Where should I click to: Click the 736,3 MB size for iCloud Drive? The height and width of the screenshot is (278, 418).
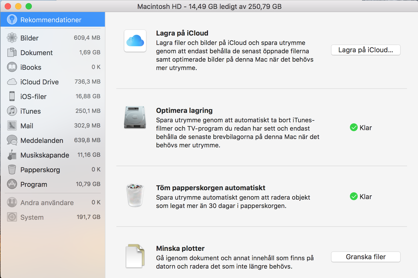[x=88, y=82]
